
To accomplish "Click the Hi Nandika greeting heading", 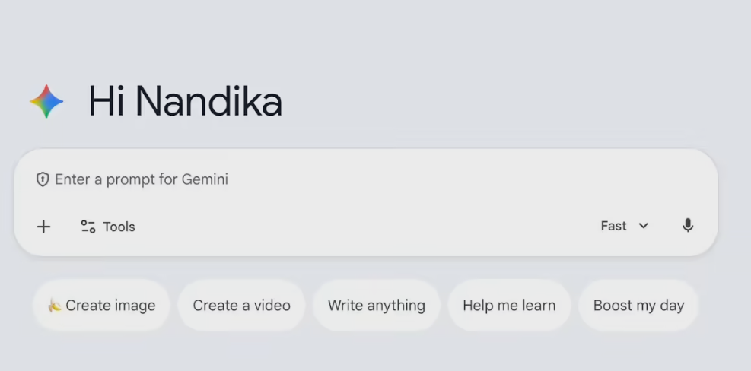I will 185,102.
